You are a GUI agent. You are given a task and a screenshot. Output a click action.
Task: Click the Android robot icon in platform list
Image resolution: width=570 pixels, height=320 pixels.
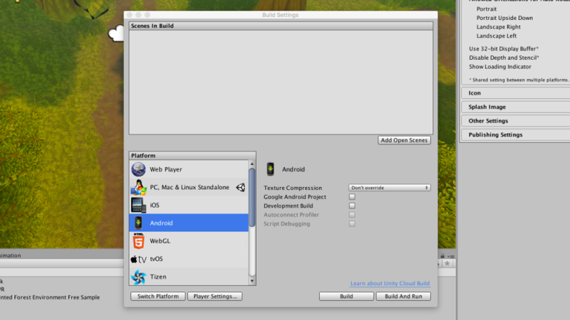pyautogui.click(x=138, y=223)
